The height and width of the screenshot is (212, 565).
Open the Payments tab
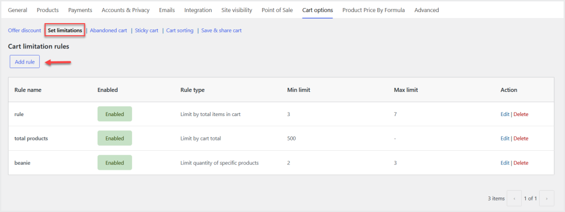click(80, 10)
